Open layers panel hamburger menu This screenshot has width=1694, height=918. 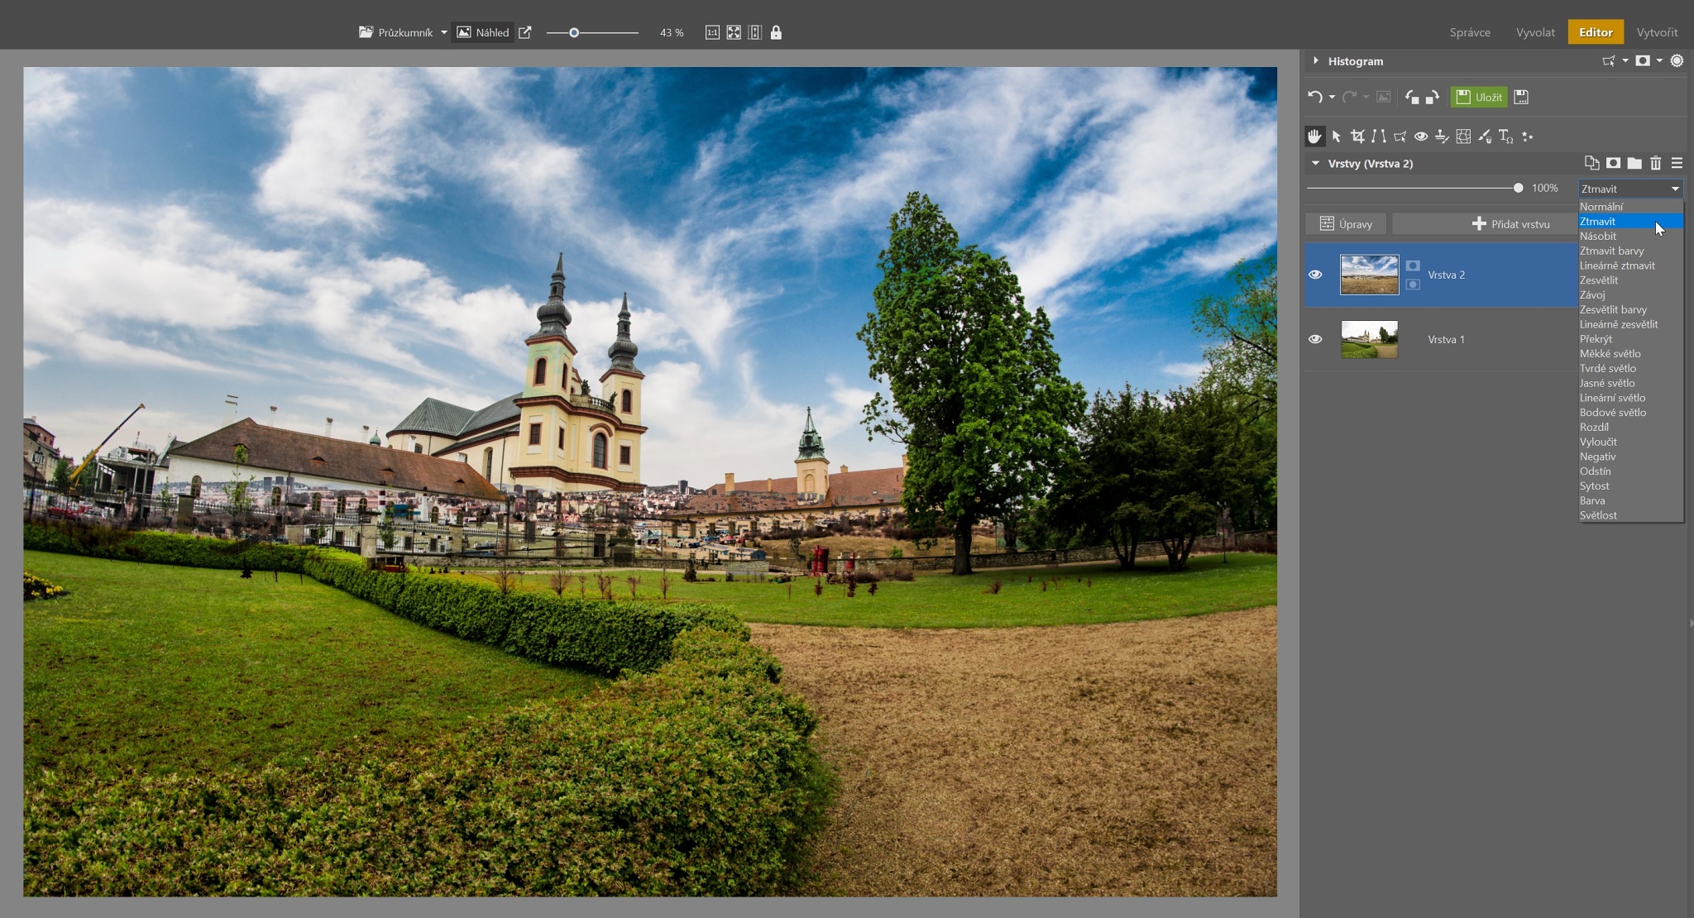tap(1677, 163)
